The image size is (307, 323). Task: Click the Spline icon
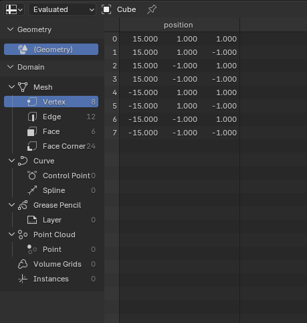pyautogui.click(x=32, y=190)
